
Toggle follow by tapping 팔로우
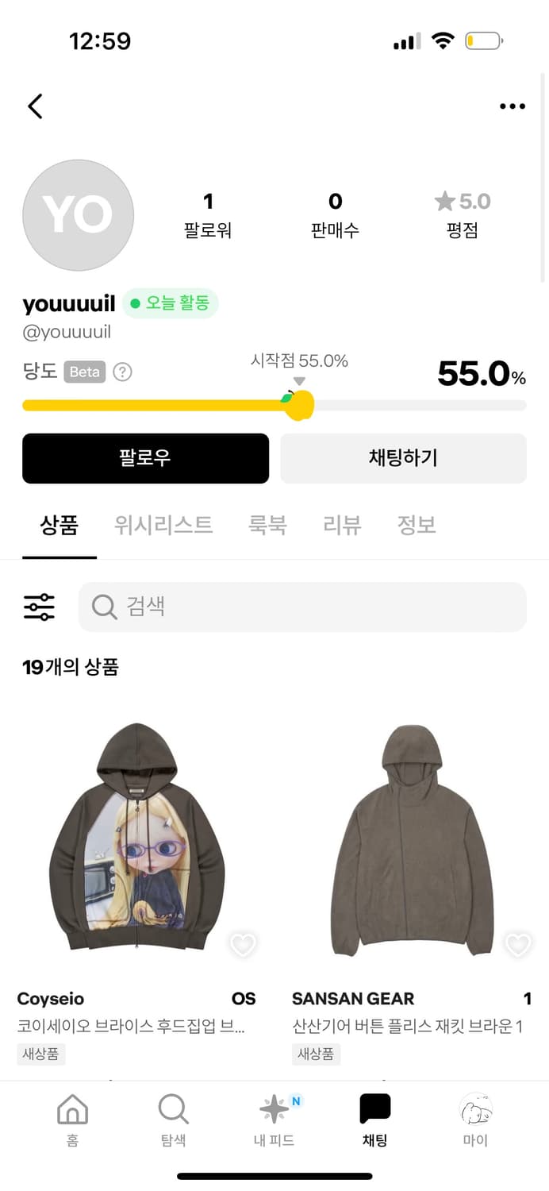[145, 458]
